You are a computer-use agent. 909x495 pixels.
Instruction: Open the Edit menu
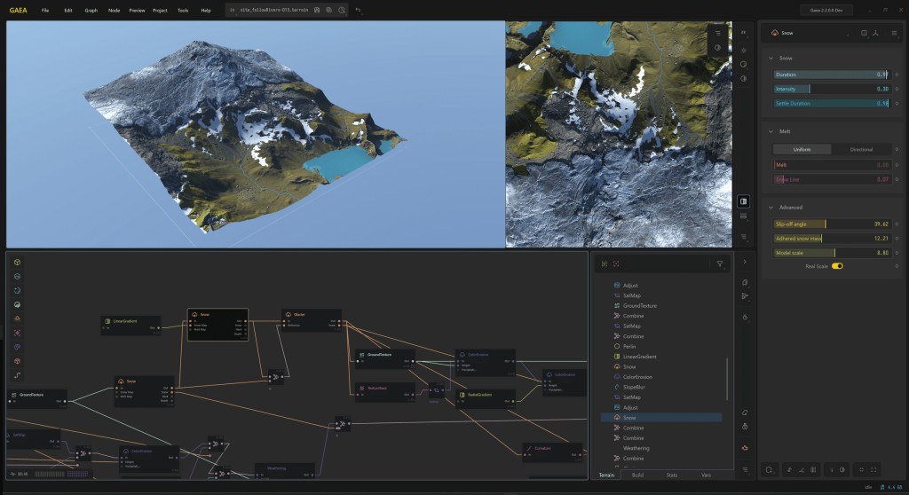(68, 11)
